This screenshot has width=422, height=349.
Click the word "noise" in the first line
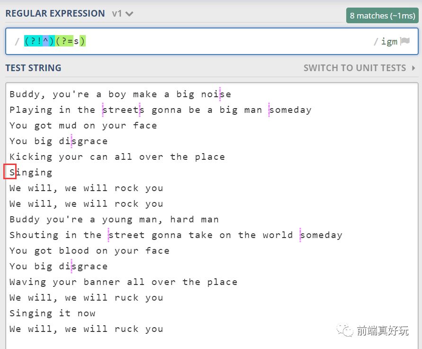click(216, 94)
